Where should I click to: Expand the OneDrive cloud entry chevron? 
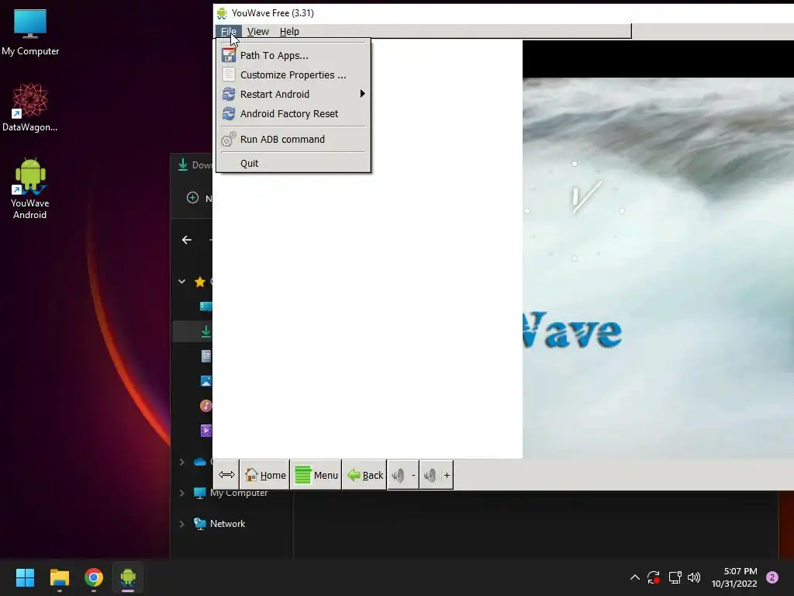181,462
